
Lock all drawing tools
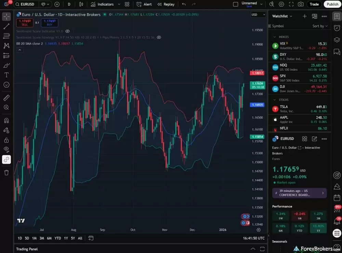pos(6,140)
